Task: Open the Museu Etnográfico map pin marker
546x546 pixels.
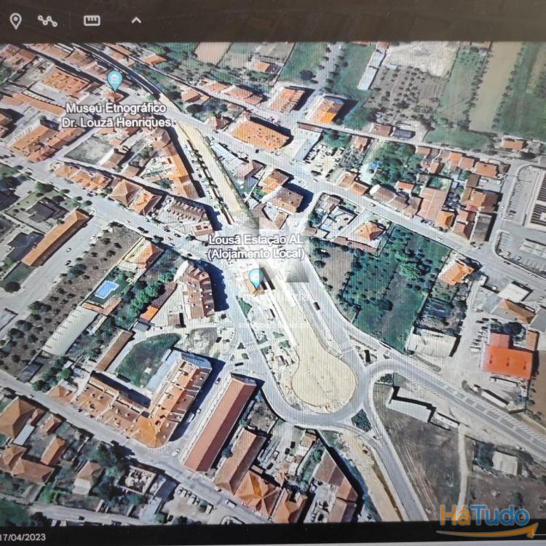Action: (x=114, y=81)
